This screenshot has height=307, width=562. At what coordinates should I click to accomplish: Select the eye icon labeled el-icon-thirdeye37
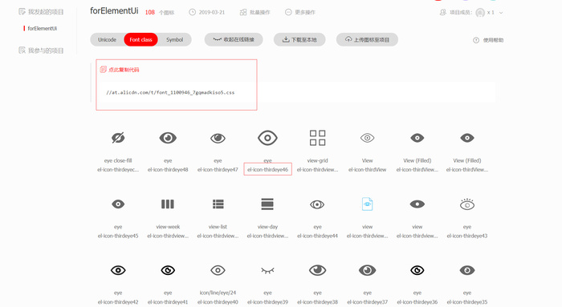(367, 270)
